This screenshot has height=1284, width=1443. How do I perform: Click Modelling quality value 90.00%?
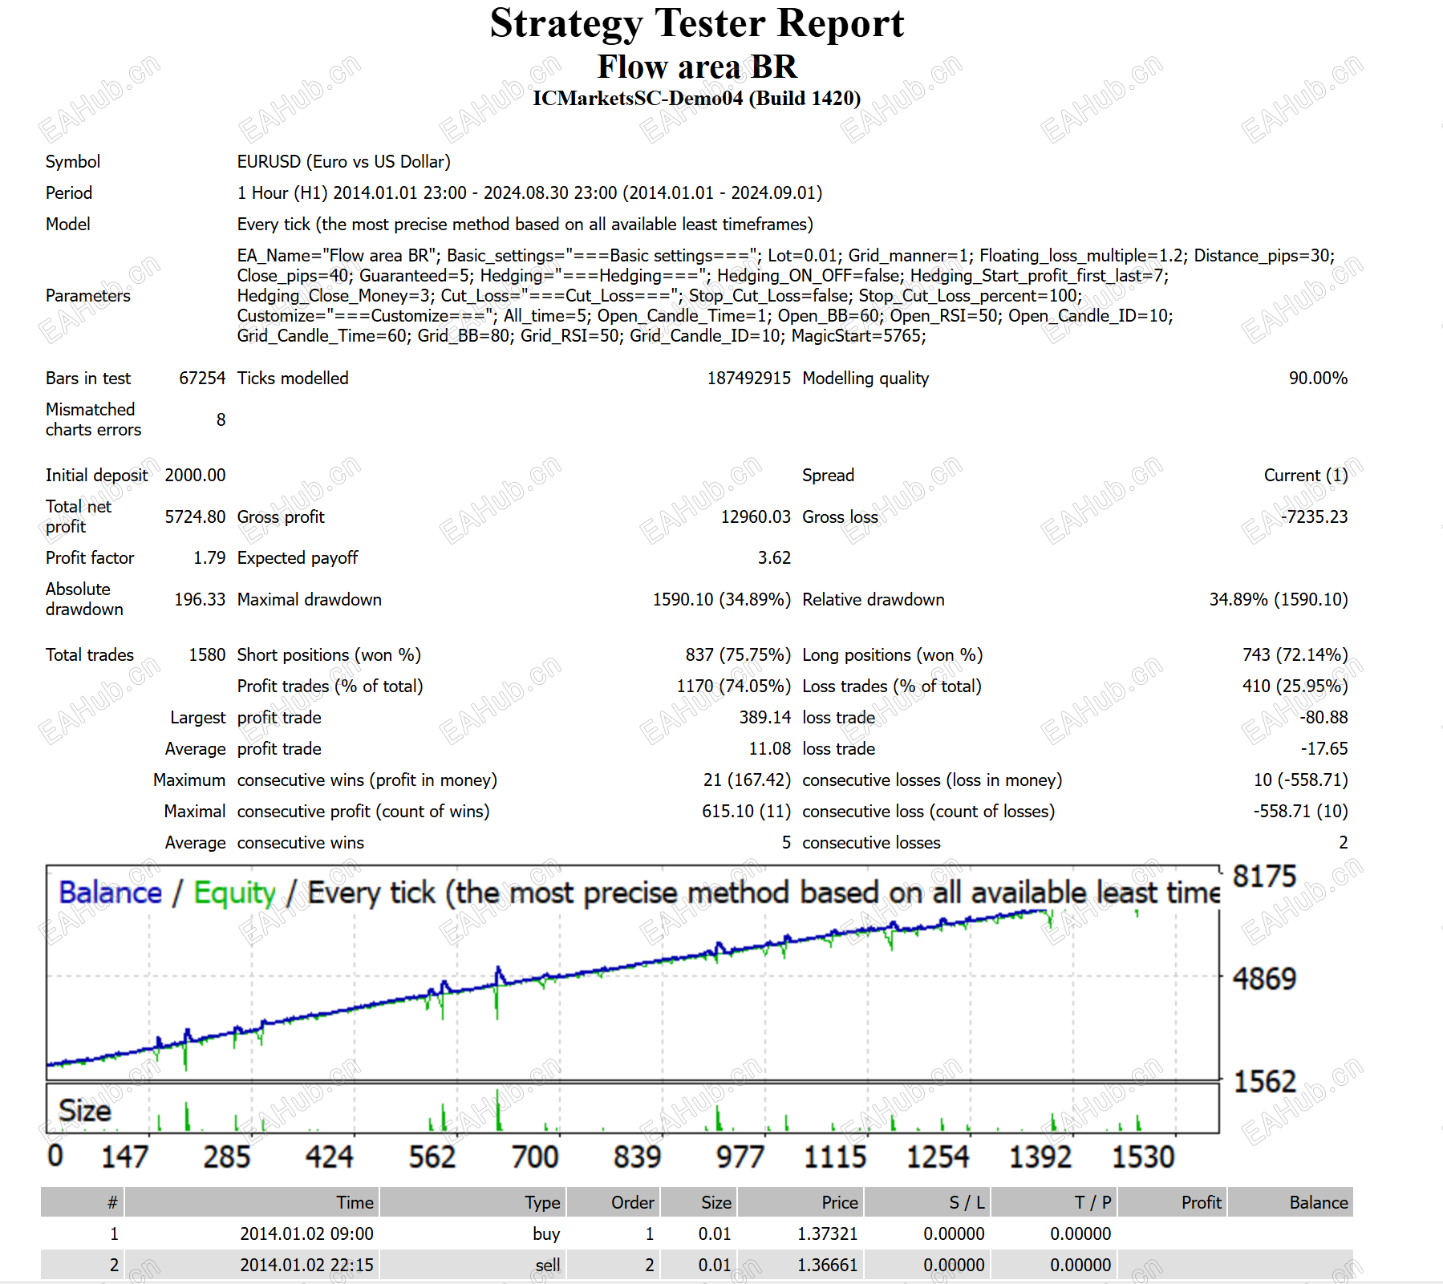tap(1318, 379)
